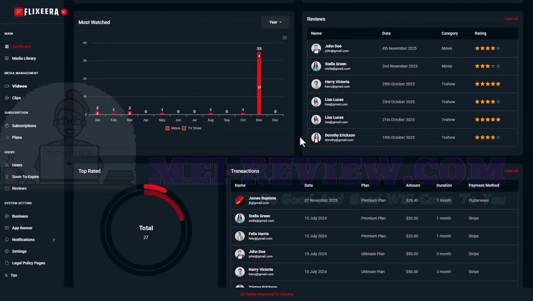Click Lisa Lucas 23rd October 2025 row
Screen dimensions: 533x301
413,102
